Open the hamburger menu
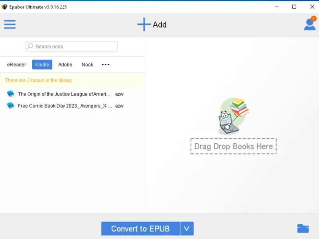319x239 pixels. click(10, 24)
